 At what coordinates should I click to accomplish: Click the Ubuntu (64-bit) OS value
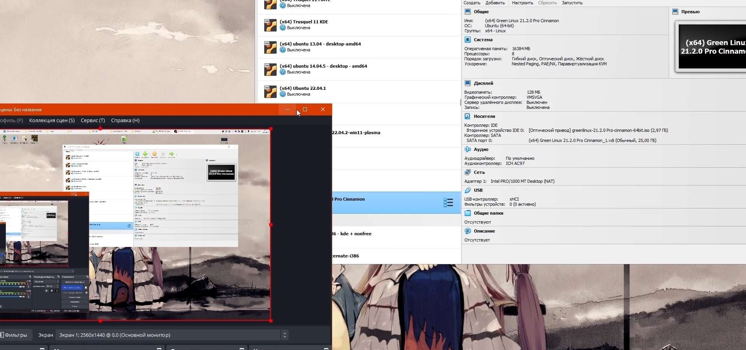pyautogui.click(x=499, y=26)
